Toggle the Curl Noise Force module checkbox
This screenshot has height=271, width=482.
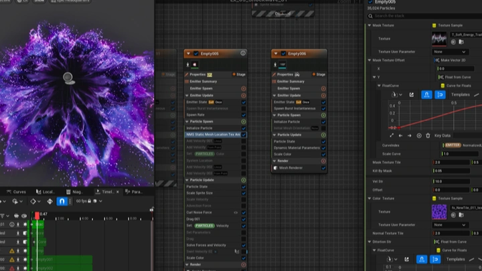[x=243, y=212]
